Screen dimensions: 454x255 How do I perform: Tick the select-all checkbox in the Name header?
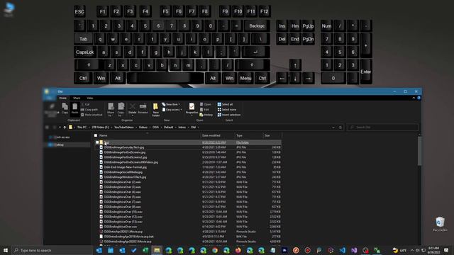tap(96, 135)
